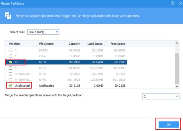This screenshot has width=183, height=131.
Task: Open the Select Disk dropdown
Action: [43, 32]
